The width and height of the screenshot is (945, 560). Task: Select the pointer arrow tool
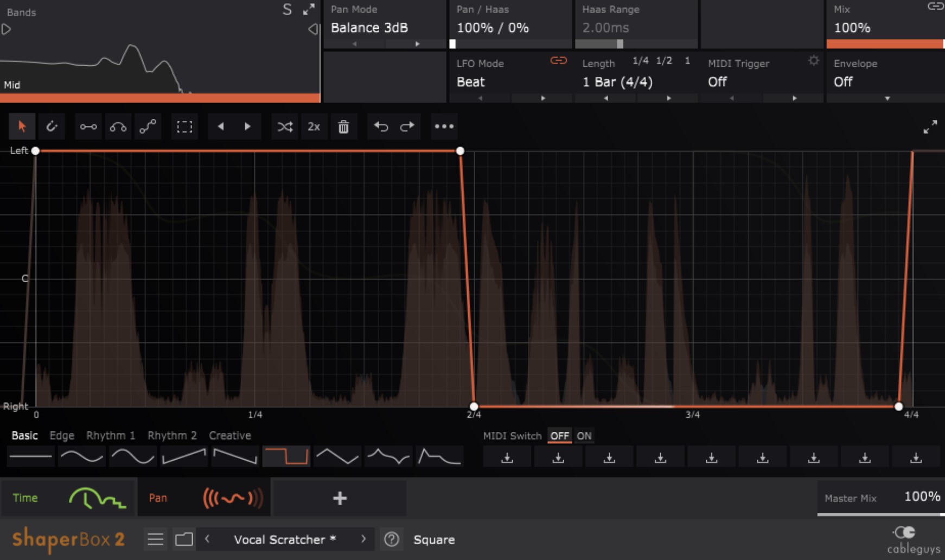(x=22, y=126)
